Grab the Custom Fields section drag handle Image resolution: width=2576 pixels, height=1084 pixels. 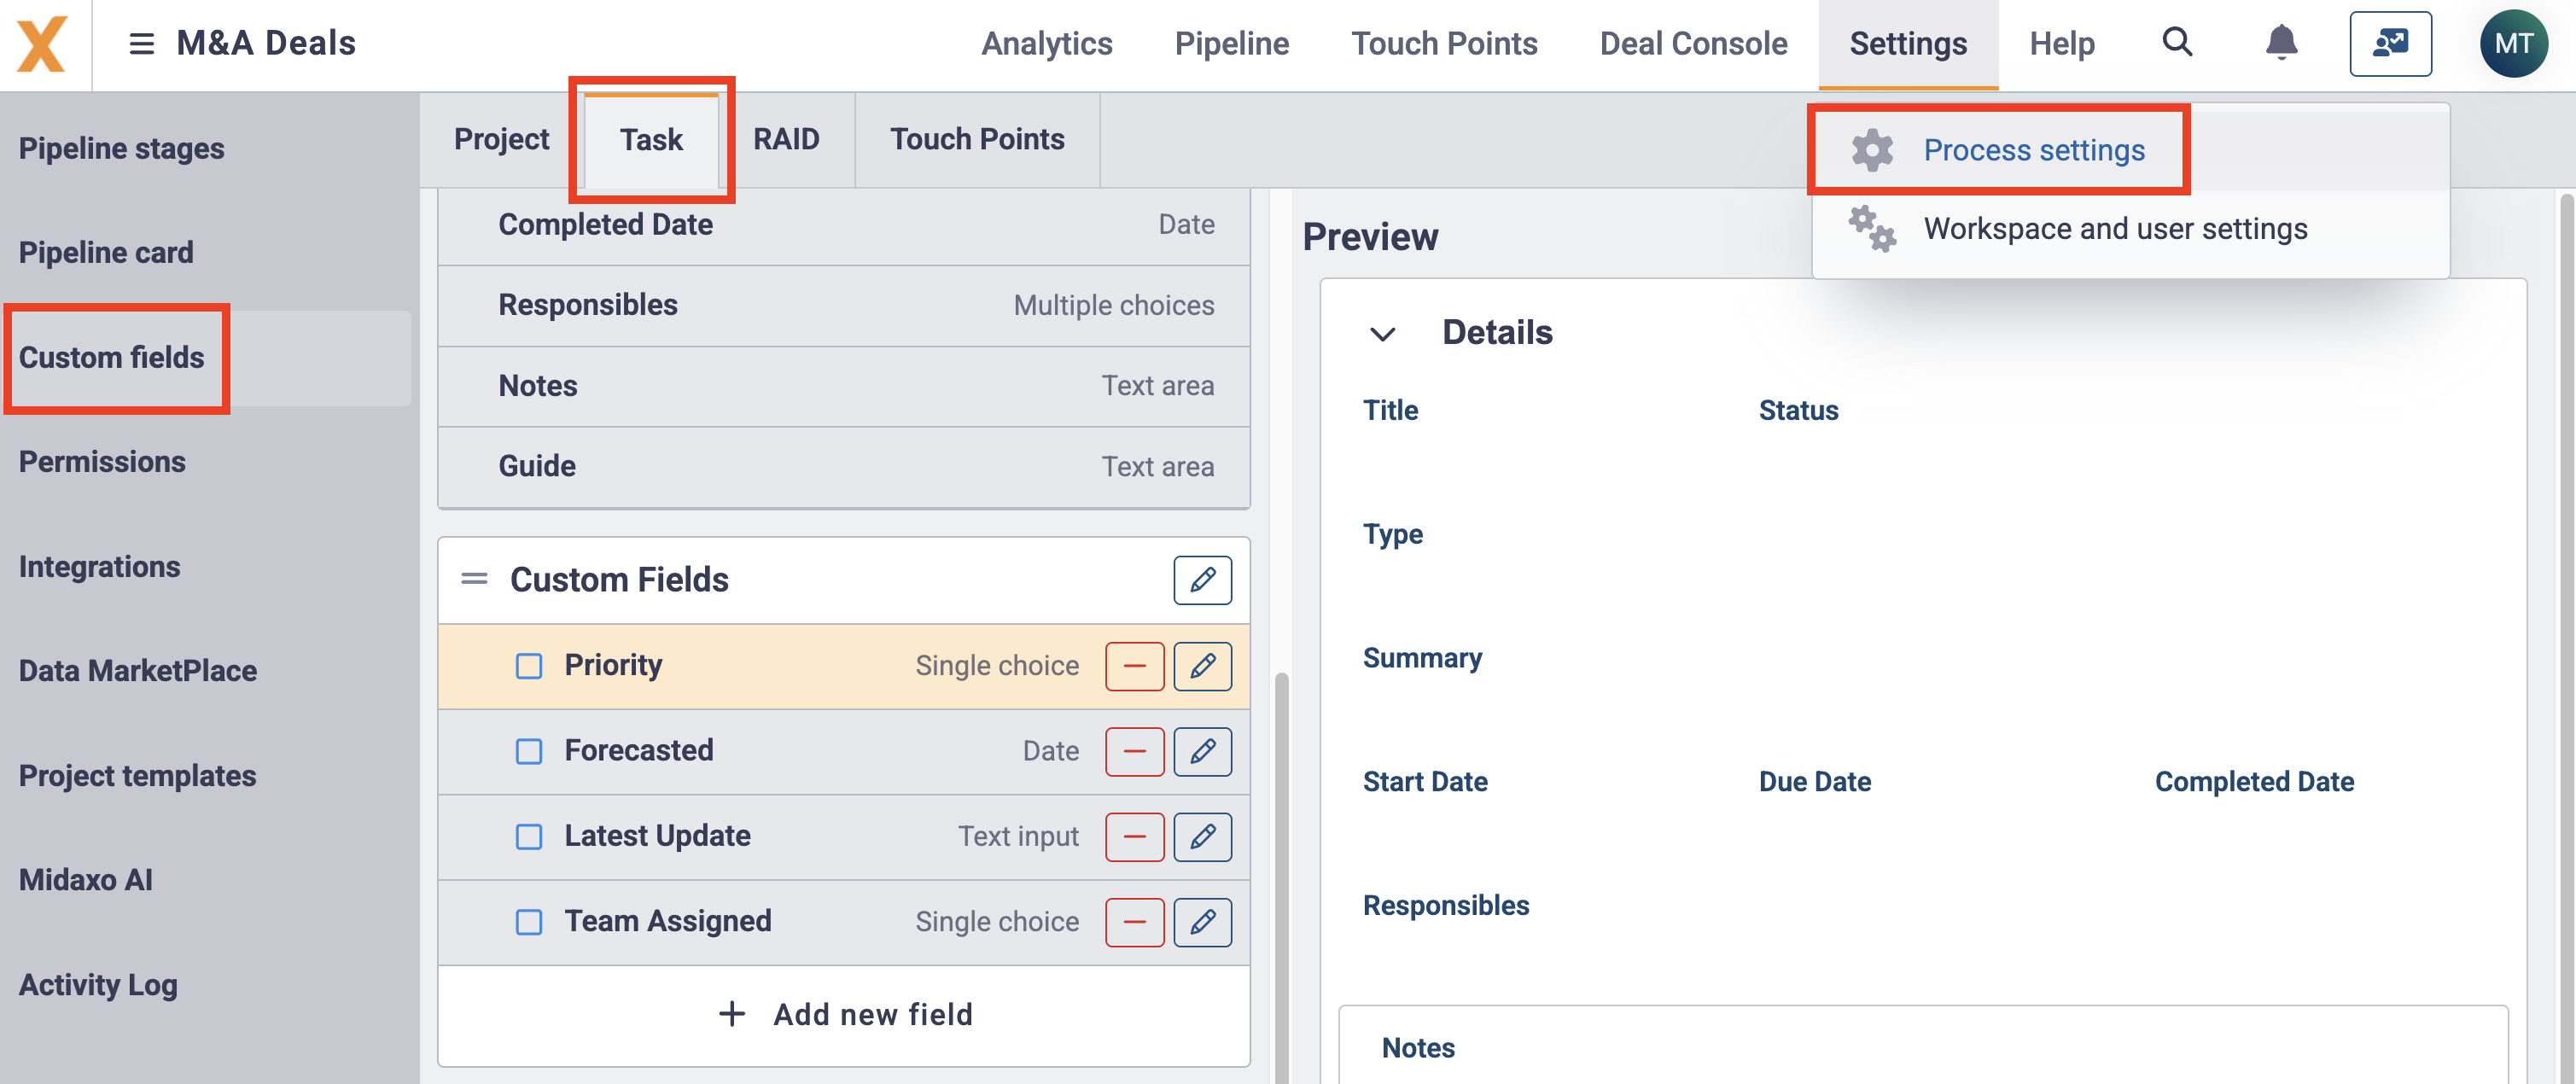tap(474, 579)
